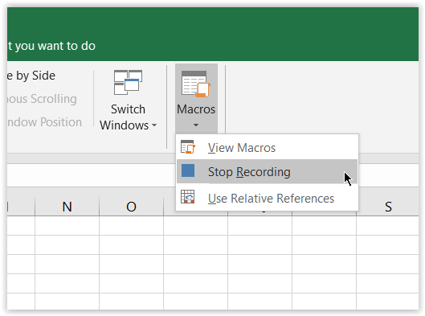This screenshot has height=316, width=425.
Task: Click the blue Stop Recording square icon
Action: pyautogui.click(x=188, y=170)
